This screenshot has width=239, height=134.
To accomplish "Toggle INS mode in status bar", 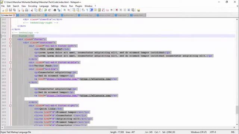I will click(233, 132).
